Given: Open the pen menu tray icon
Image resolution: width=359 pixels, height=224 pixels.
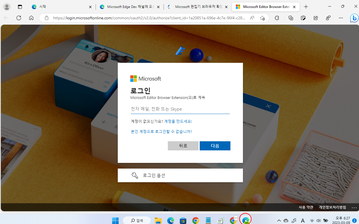Looking at the screenshot, I should click(294, 220).
